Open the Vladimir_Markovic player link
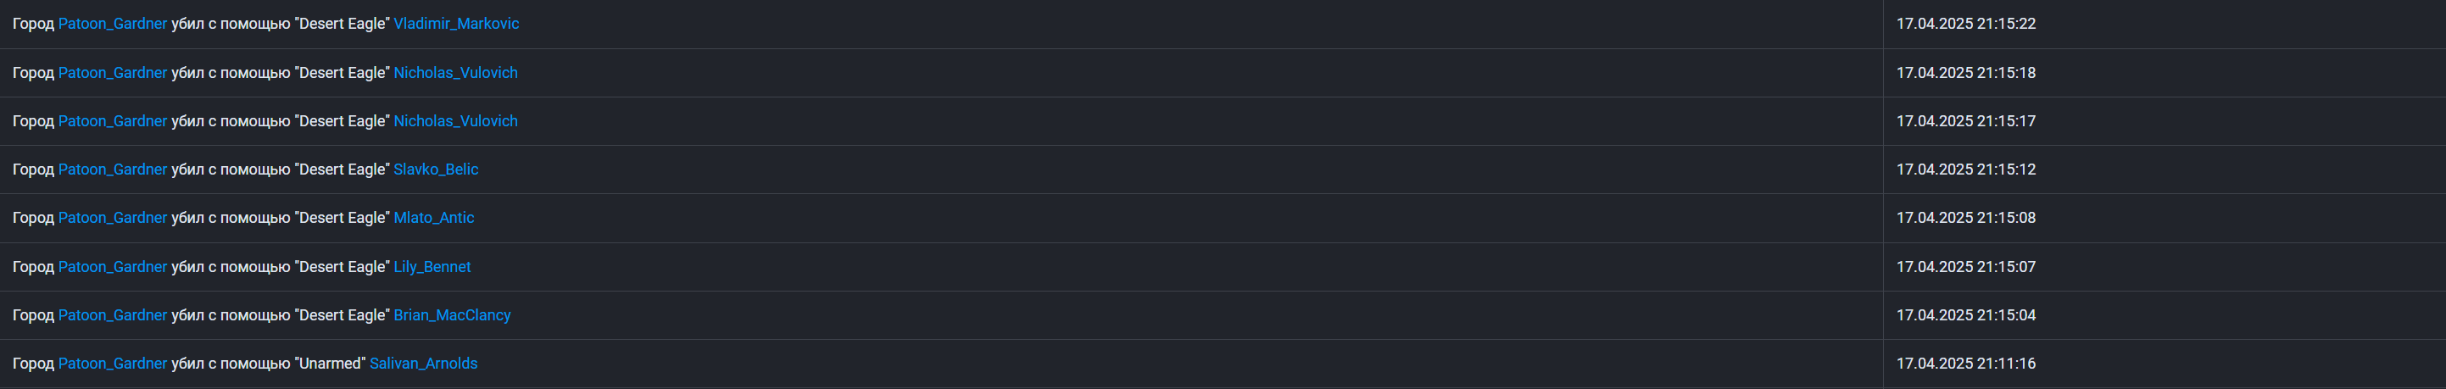2446x389 pixels. click(456, 24)
